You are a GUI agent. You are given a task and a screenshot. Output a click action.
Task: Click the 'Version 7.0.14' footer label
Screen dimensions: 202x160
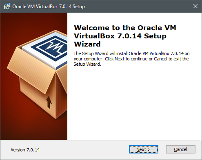(25, 150)
